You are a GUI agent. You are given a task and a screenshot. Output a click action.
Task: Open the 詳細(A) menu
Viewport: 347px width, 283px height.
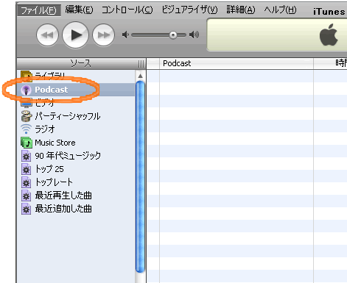241,10
